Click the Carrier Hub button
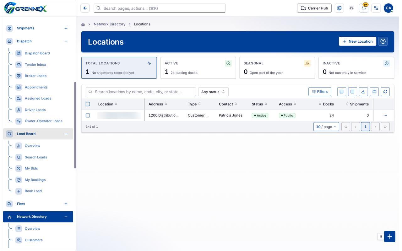The image size is (402, 251). click(314, 8)
